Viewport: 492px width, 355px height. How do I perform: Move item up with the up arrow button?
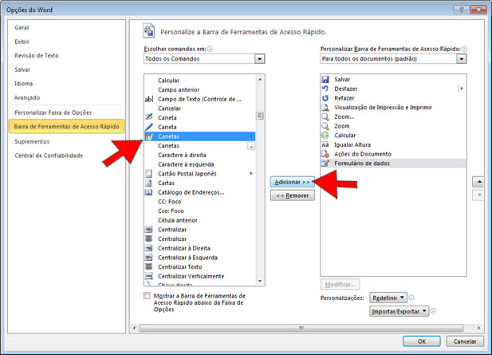click(478, 182)
